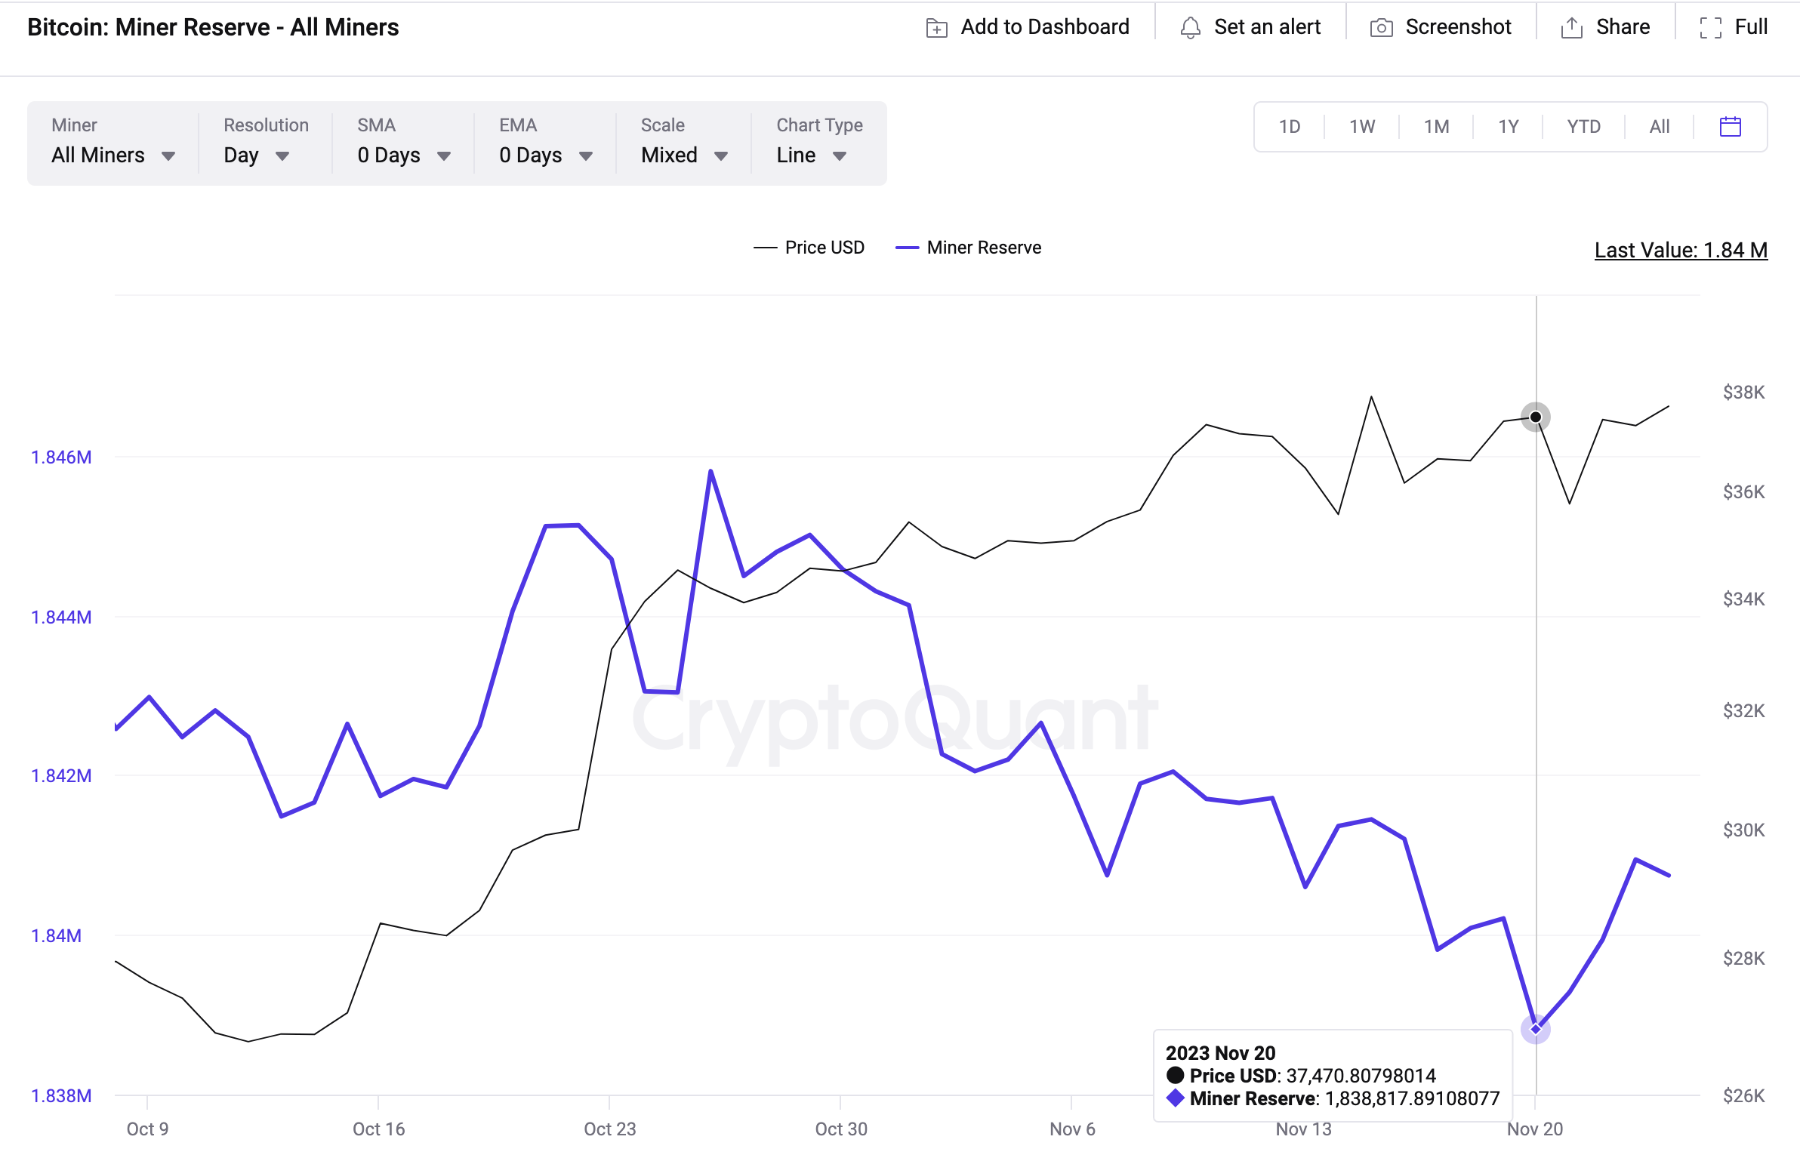Click the Add to Dashboard folder icon
Screen dimensions: 1800x1155
pos(936,28)
